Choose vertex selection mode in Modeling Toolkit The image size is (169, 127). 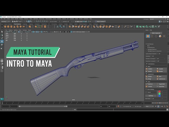click(152, 36)
